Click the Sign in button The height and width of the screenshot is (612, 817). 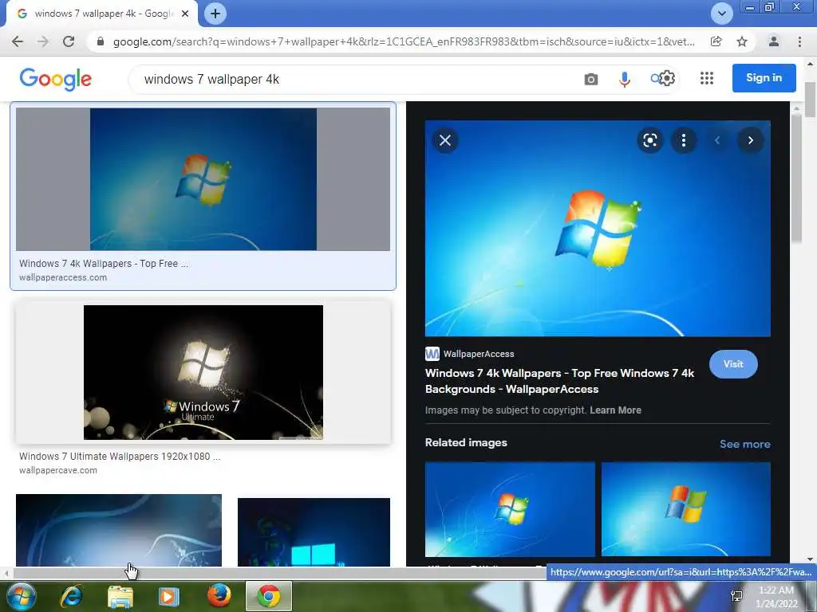(x=764, y=78)
